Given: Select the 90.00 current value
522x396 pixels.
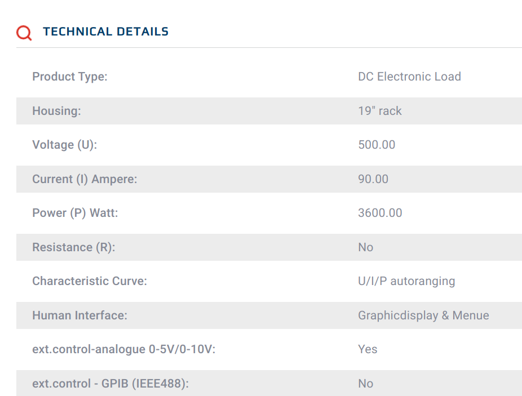Looking at the screenshot, I should pos(373,179).
